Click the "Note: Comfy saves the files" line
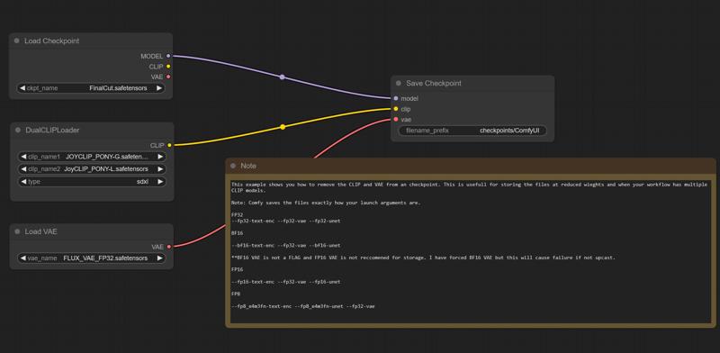 pyautogui.click(x=326, y=203)
